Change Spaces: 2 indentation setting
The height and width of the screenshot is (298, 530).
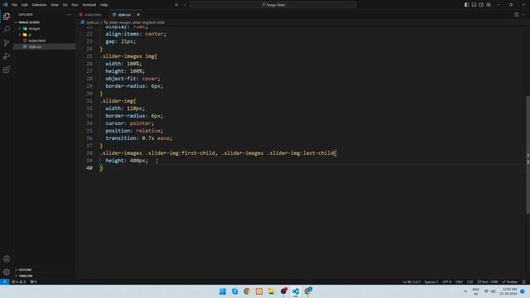click(x=431, y=281)
